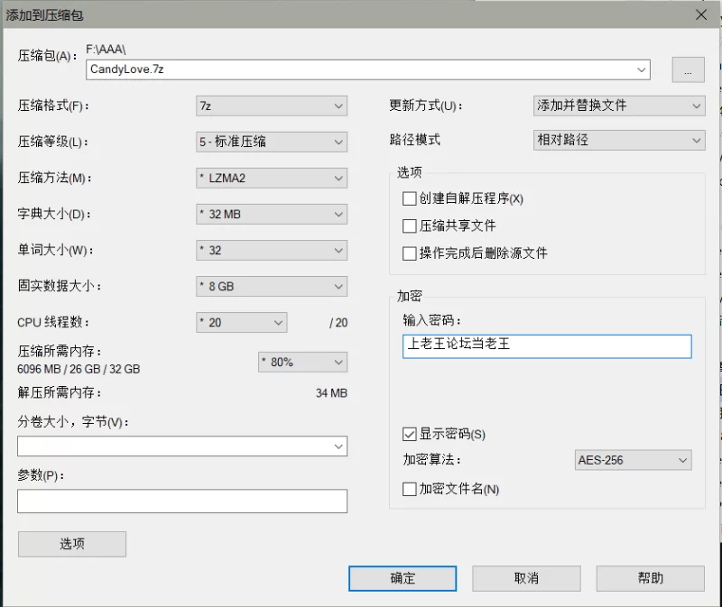Viewport: 722px width, 607px height.
Task: Click the 帮助 button
Action: click(x=650, y=578)
